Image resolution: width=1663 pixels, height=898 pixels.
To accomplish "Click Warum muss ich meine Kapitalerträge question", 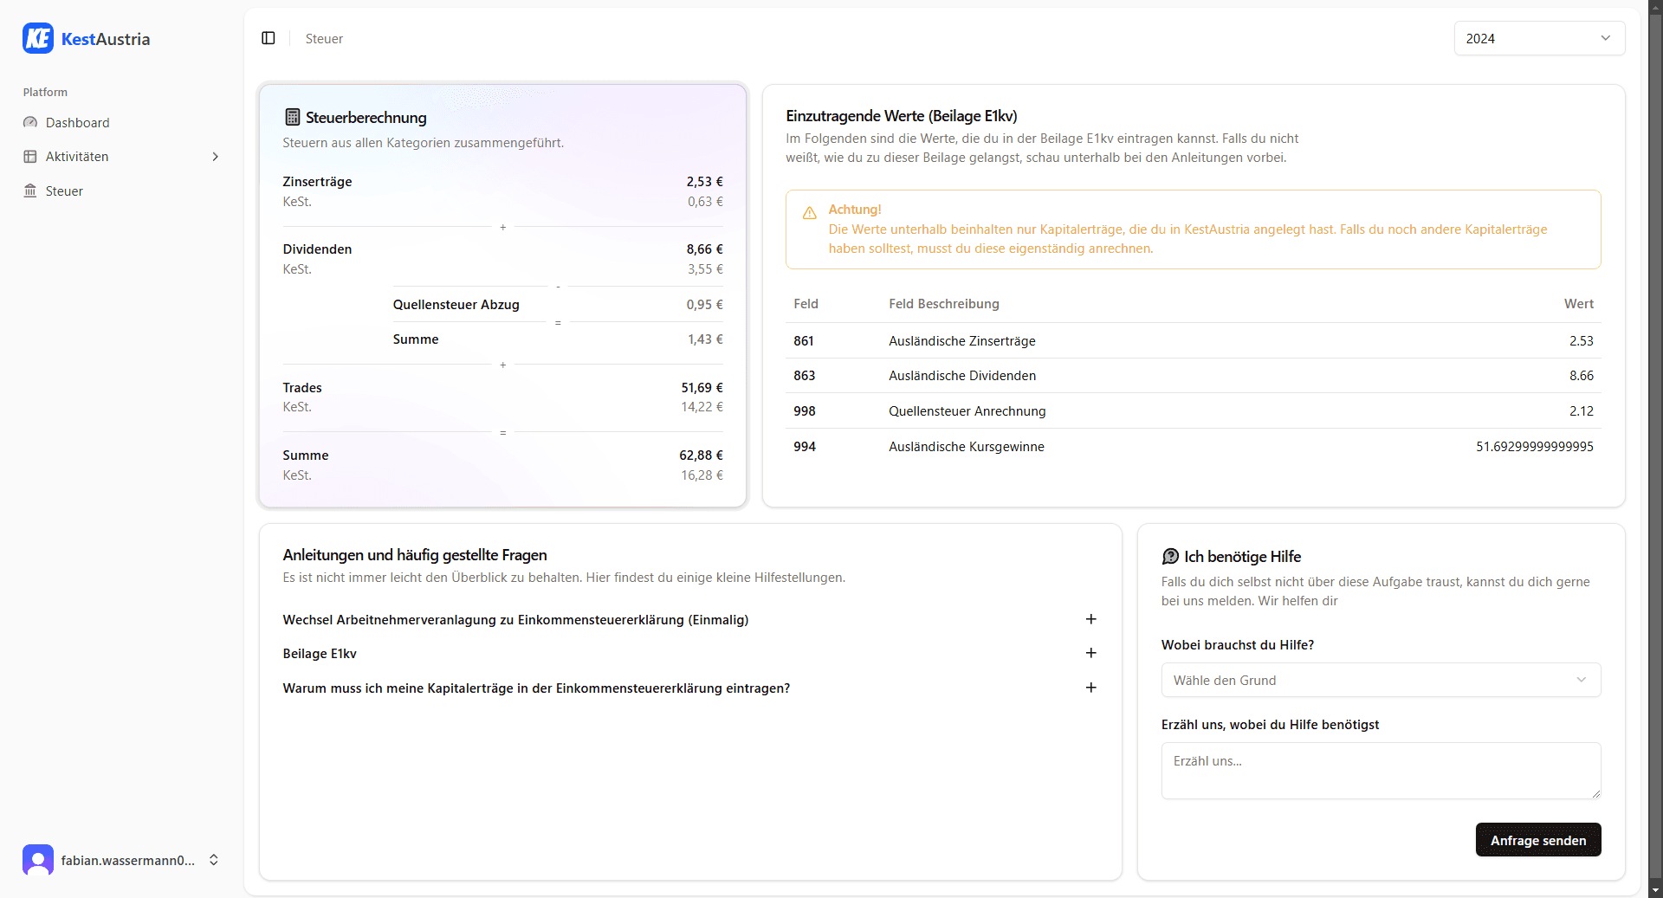I will [x=536, y=688].
